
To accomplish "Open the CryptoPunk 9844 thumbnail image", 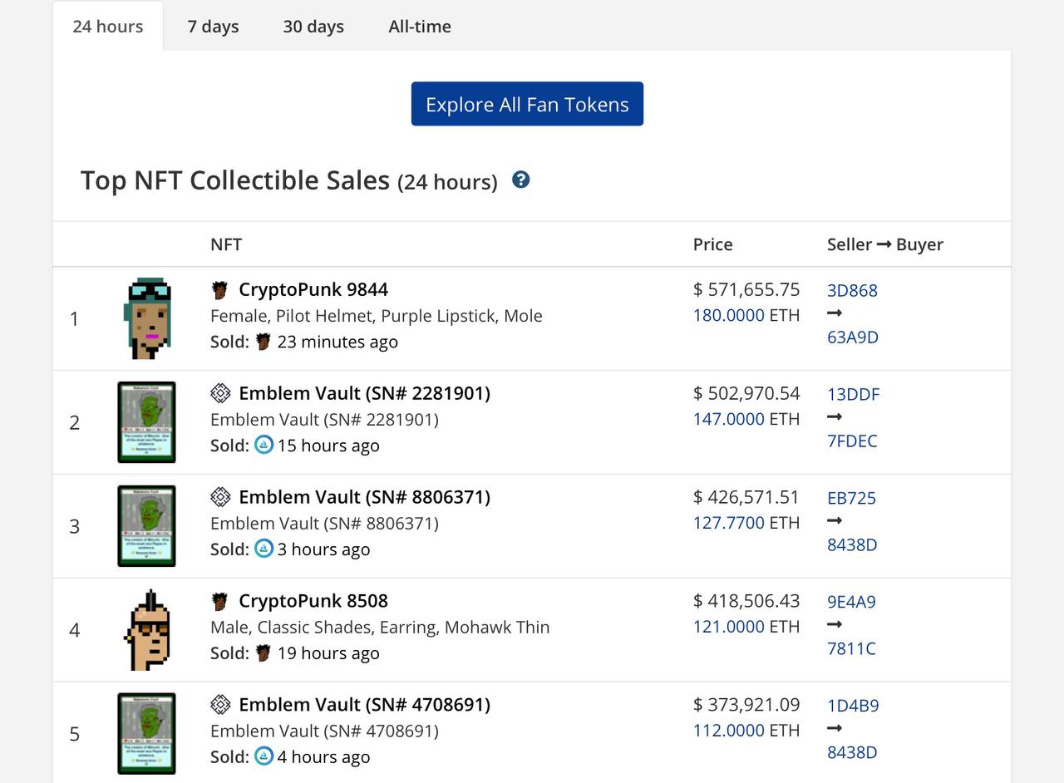I will 147,318.
